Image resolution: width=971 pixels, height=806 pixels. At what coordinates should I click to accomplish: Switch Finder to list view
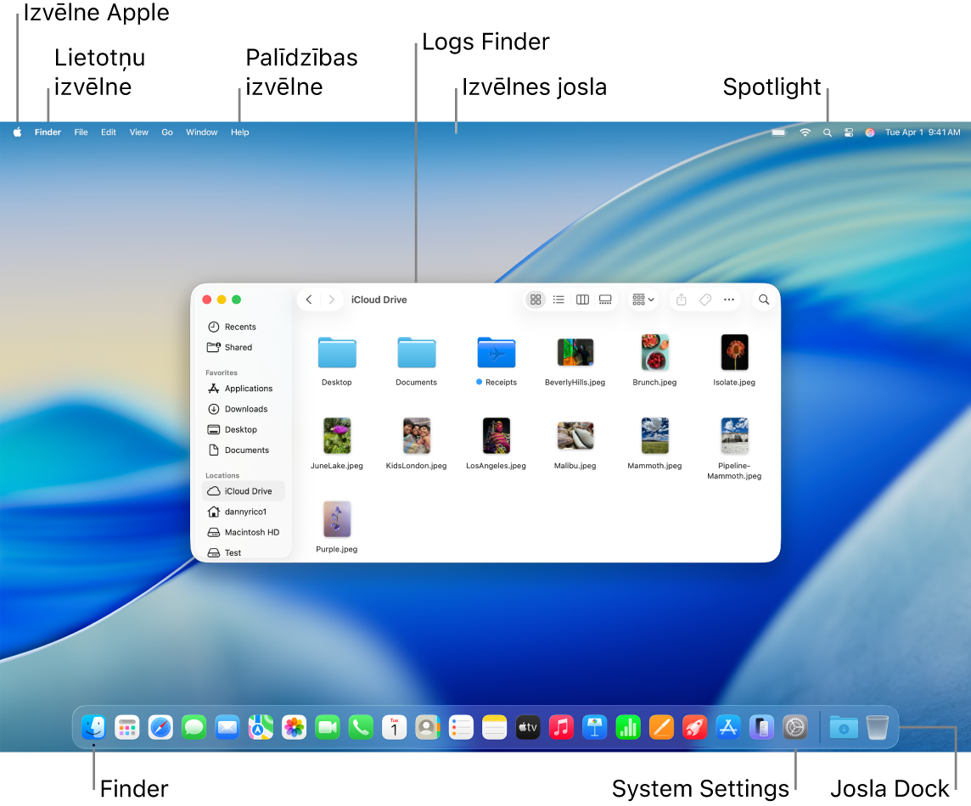(558, 299)
